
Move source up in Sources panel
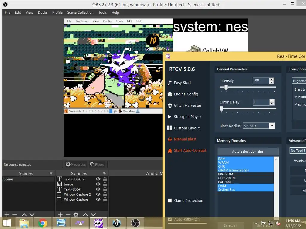[x=85, y=215]
